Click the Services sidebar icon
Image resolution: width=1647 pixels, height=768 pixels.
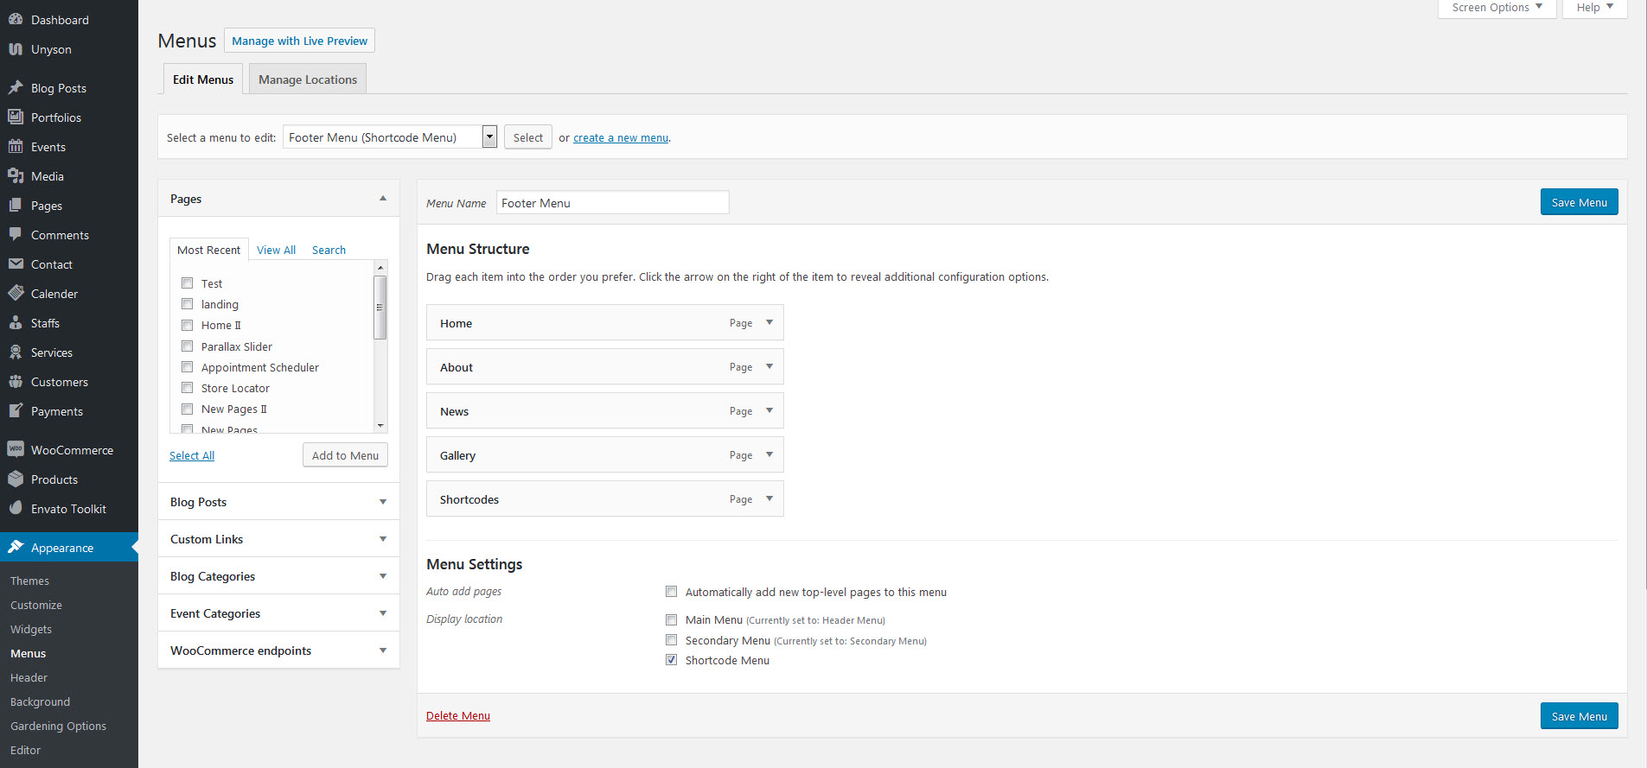pyautogui.click(x=16, y=352)
